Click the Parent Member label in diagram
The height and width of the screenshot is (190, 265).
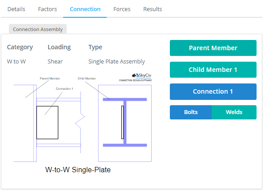50,79
